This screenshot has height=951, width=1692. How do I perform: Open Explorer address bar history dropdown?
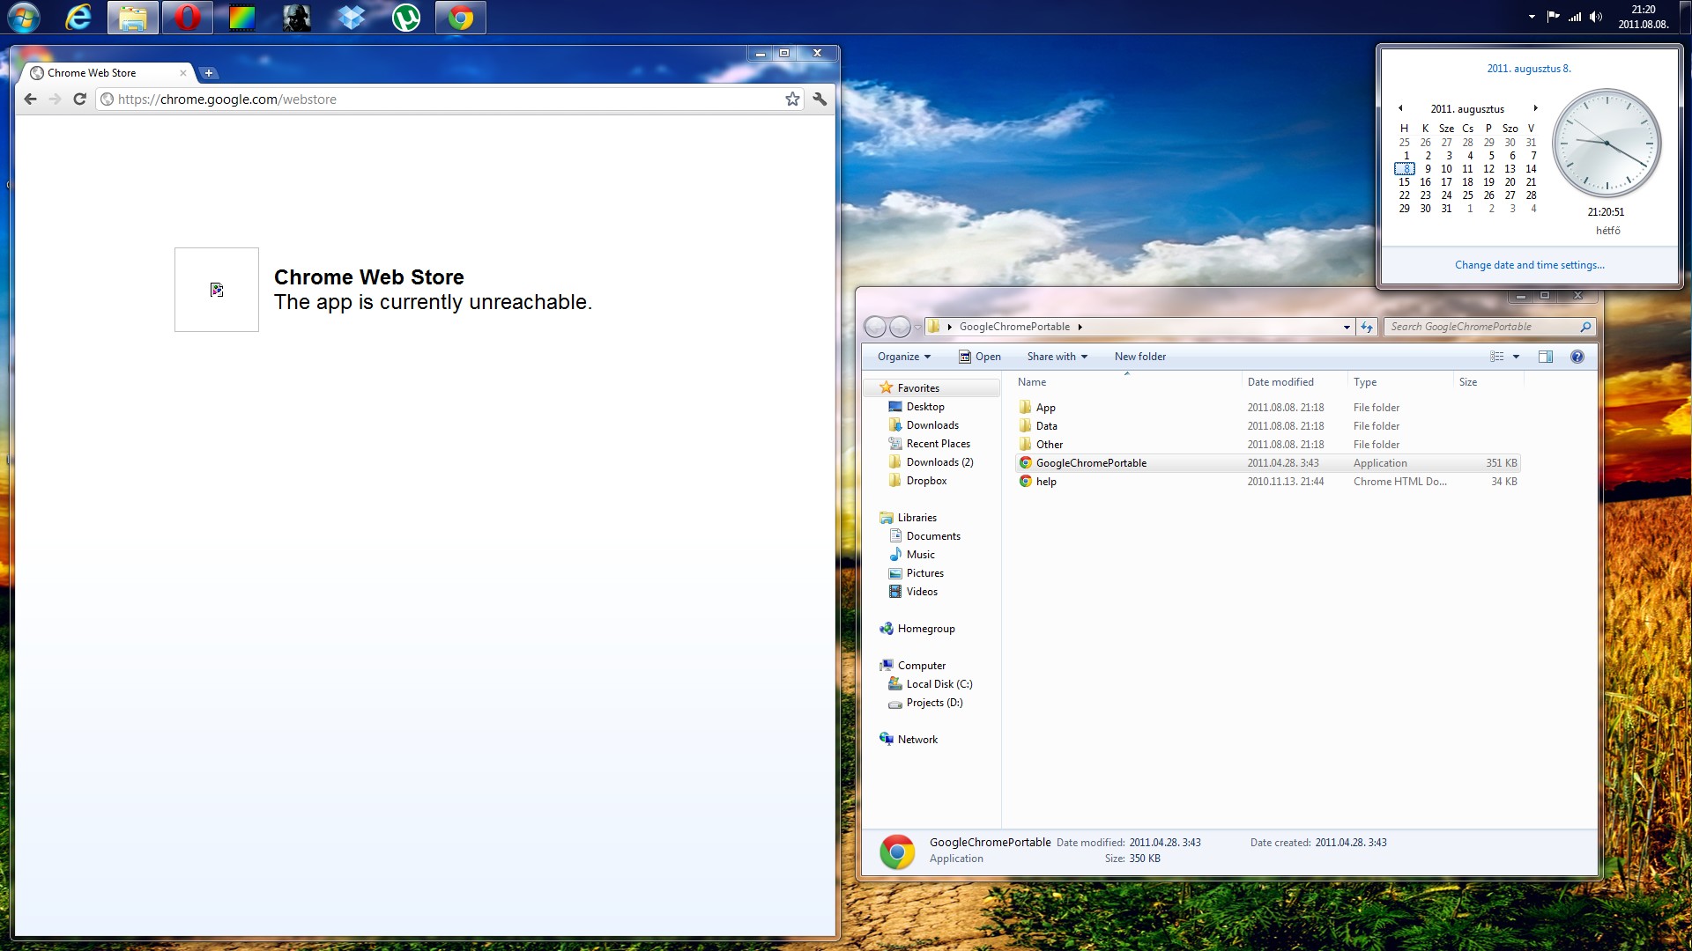click(1347, 328)
